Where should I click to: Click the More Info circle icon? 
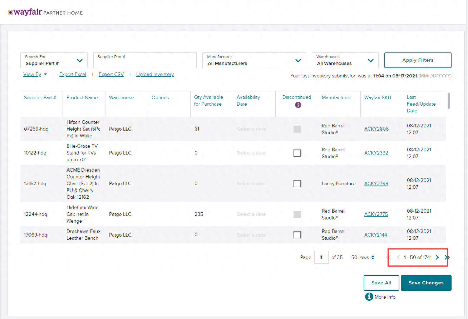pos(369,297)
